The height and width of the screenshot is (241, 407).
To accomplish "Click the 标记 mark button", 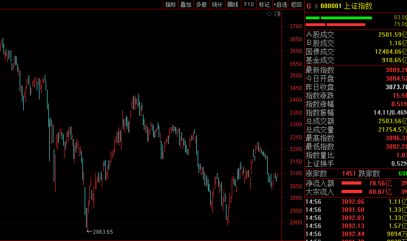I will tap(264, 4).
